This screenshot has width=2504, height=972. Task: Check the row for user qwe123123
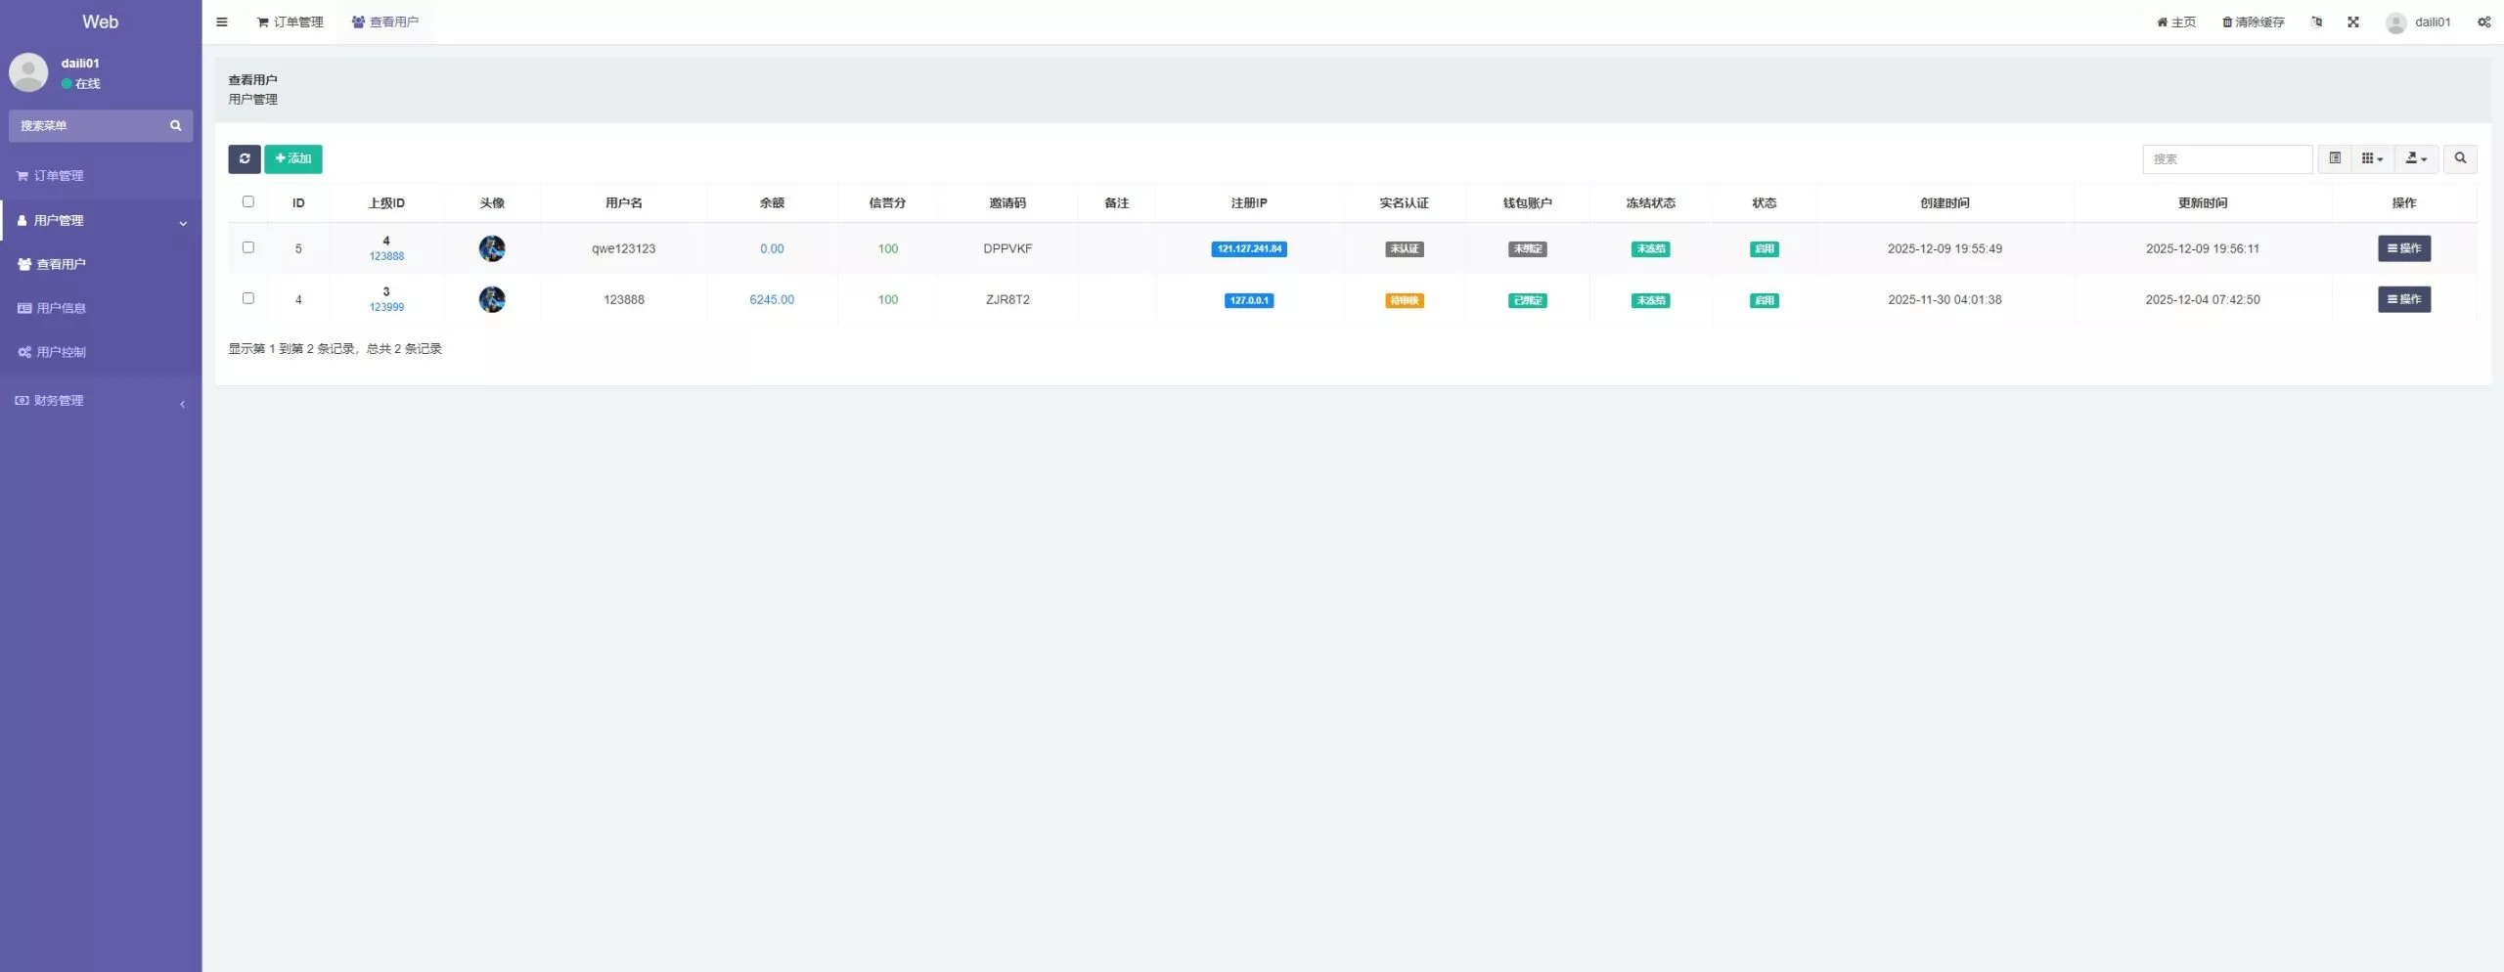click(248, 247)
